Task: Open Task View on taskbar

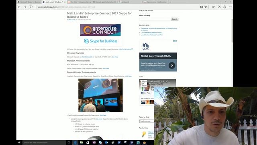Action: pyautogui.click(x=69, y=143)
